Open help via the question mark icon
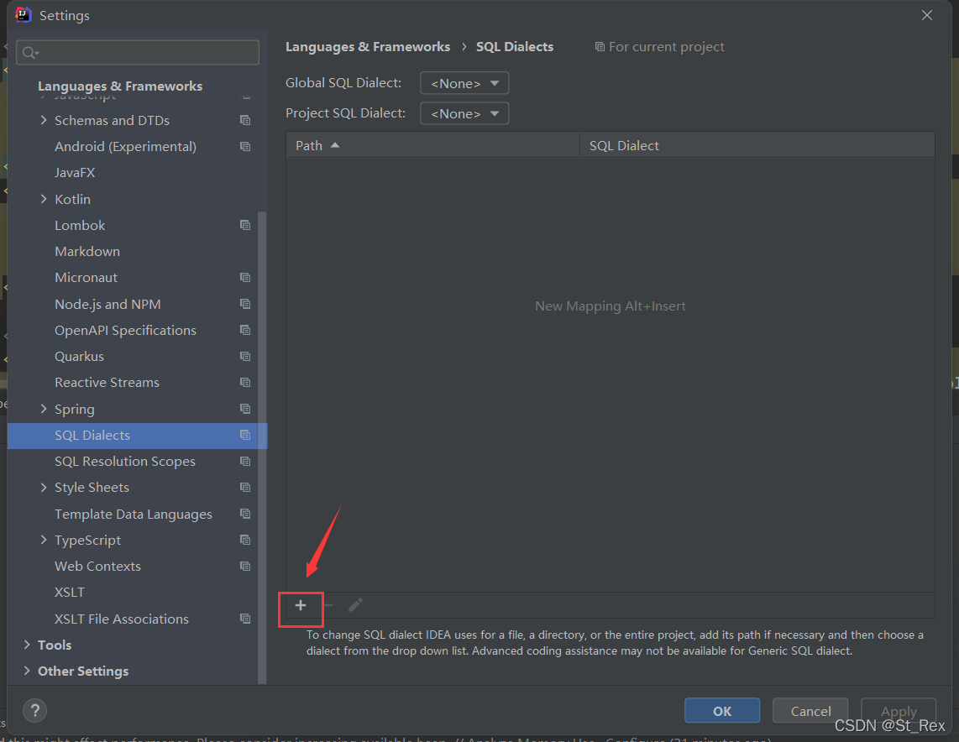 [34, 710]
